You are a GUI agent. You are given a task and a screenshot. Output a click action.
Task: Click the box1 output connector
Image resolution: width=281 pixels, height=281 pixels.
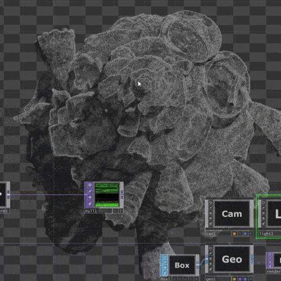tap(197, 265)
